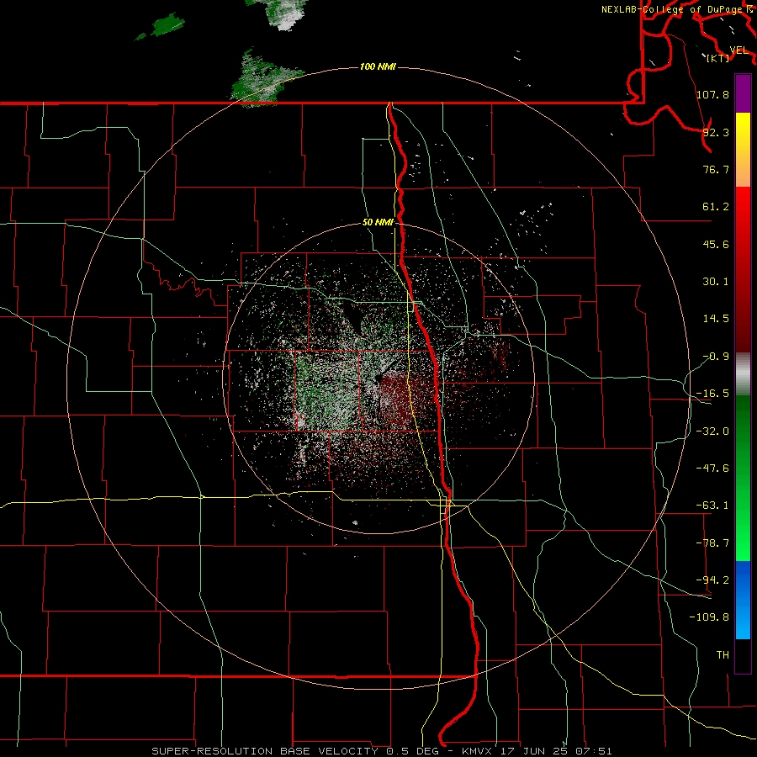Click the Super-Resolution Base Velocity caption text

click(382, 751)
